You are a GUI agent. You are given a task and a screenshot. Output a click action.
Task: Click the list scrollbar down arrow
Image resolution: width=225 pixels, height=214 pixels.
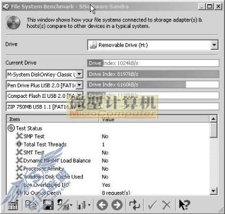coord(213,191)
